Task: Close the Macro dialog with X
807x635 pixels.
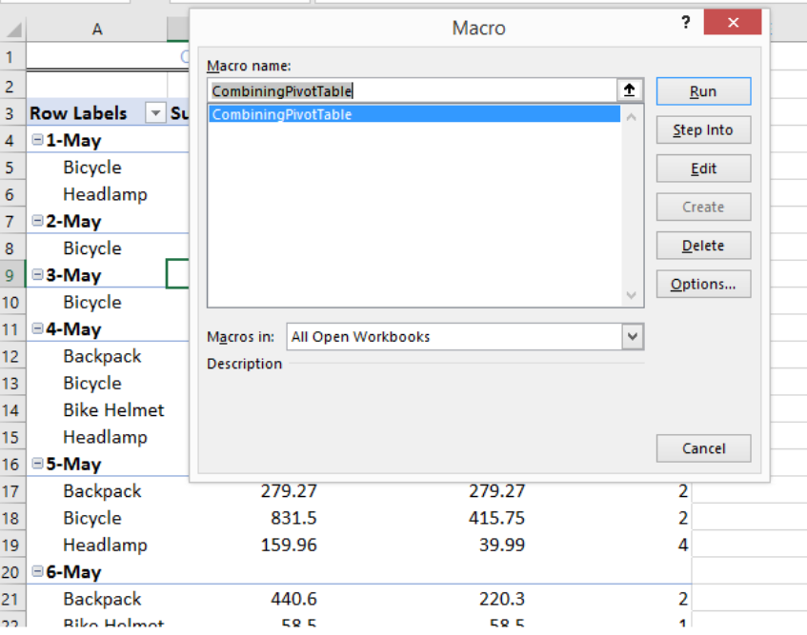Action: [x=733, y=23]
